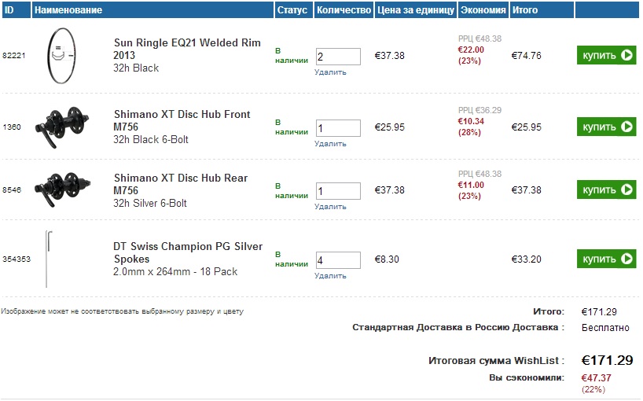The image size is (643, 401).
Task: Buy the Sun Ringle EQ21 rim
Action: (x=606, y=55)
